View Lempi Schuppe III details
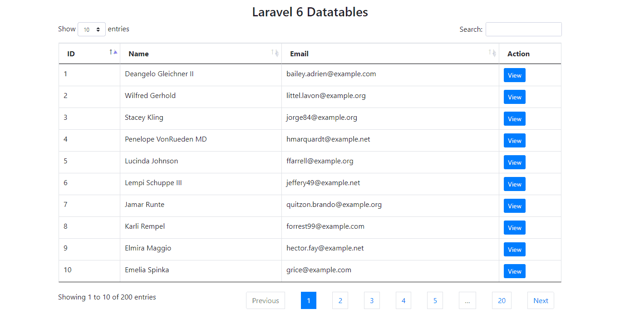Screen dimensions: 620x314 click(x=515, y=184)
